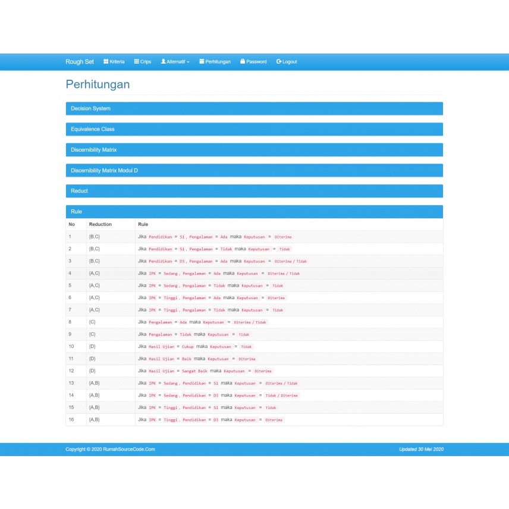The width and height of the screenshot is (509, 509).
Task: Click 'Sedang' value in rule 4
Action: pos(171,274)
